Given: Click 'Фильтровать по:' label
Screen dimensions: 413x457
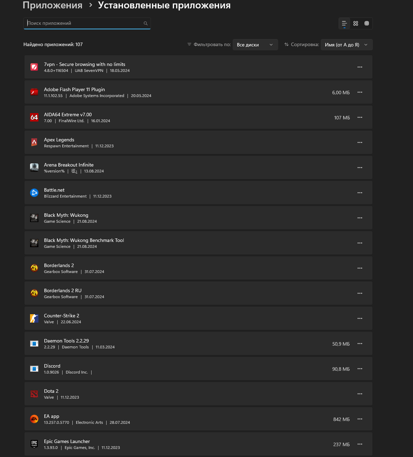Looking at the screenshot, I should 212,44.
